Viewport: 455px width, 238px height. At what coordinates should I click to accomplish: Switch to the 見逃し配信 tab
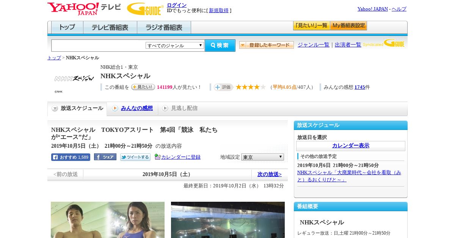point(180,108)
